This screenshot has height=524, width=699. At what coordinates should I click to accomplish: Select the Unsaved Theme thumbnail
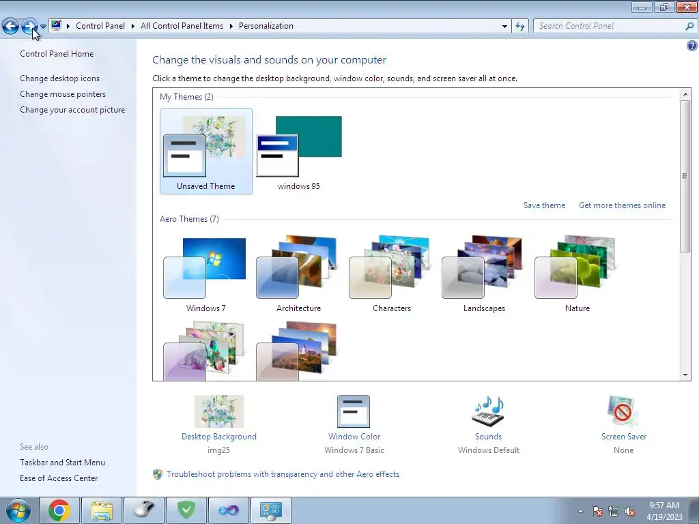click(206, 151)
